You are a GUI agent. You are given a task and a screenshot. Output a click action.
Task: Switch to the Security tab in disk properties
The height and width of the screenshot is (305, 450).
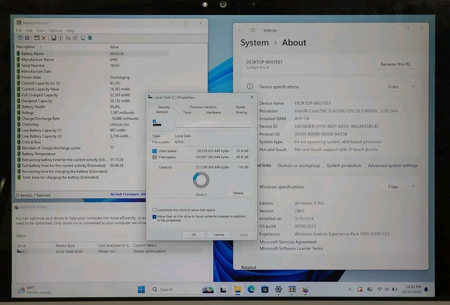[x=164, y=107]
